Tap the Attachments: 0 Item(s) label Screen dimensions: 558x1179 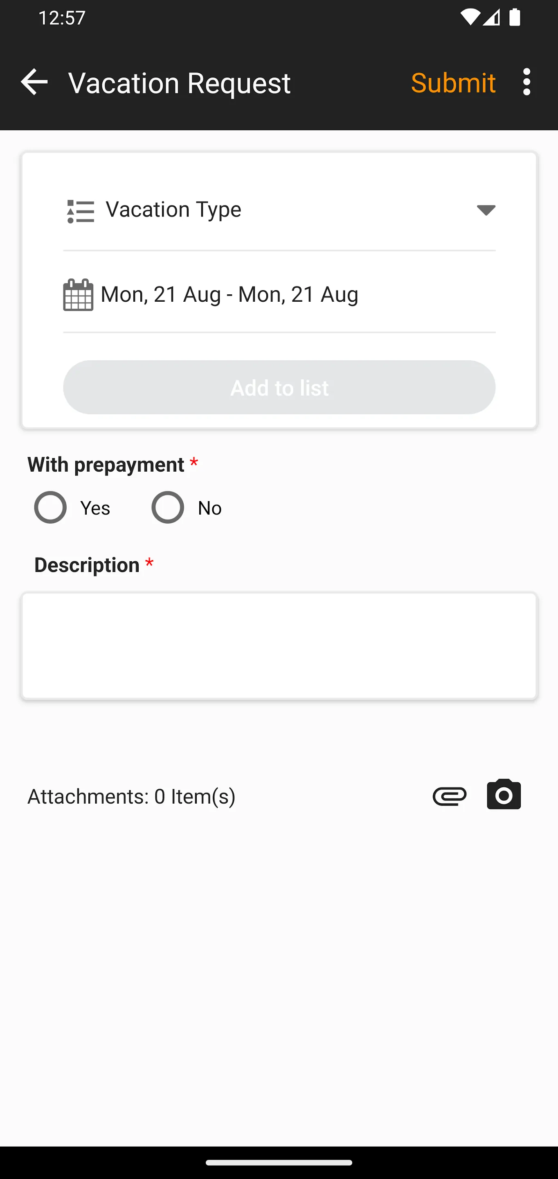(x=131, y=796)
